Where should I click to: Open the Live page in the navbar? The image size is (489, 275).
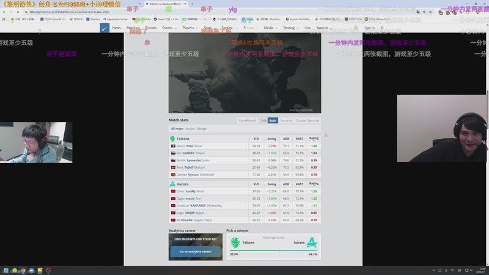[x=307, y=28]
